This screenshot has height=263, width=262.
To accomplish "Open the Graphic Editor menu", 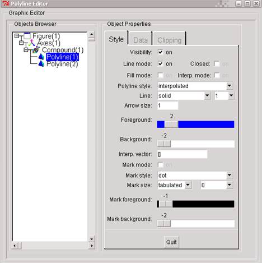I will click(x=27, y=13).
